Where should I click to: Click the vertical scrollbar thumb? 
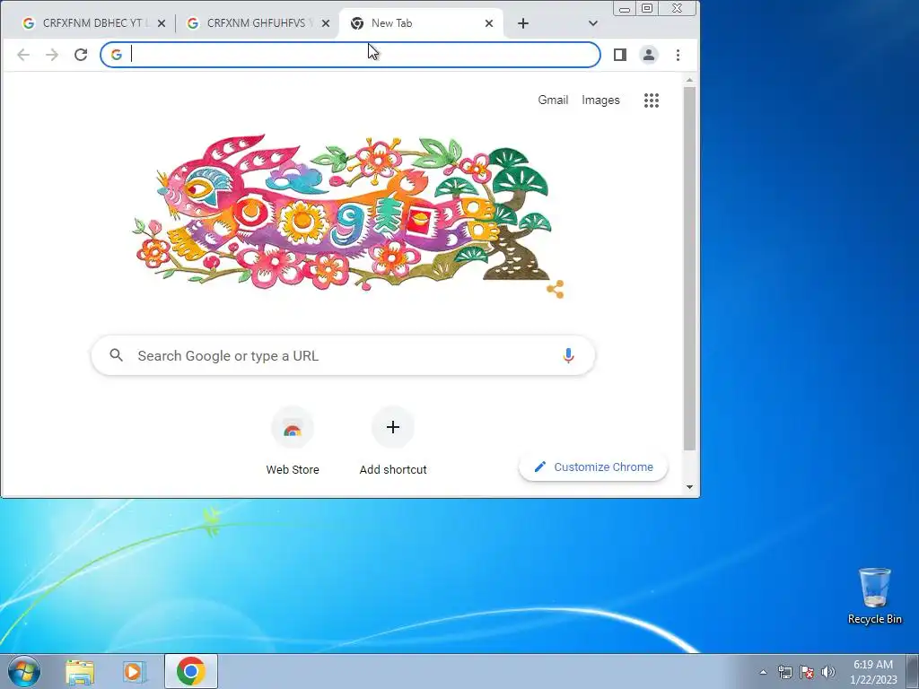[689, 269]
